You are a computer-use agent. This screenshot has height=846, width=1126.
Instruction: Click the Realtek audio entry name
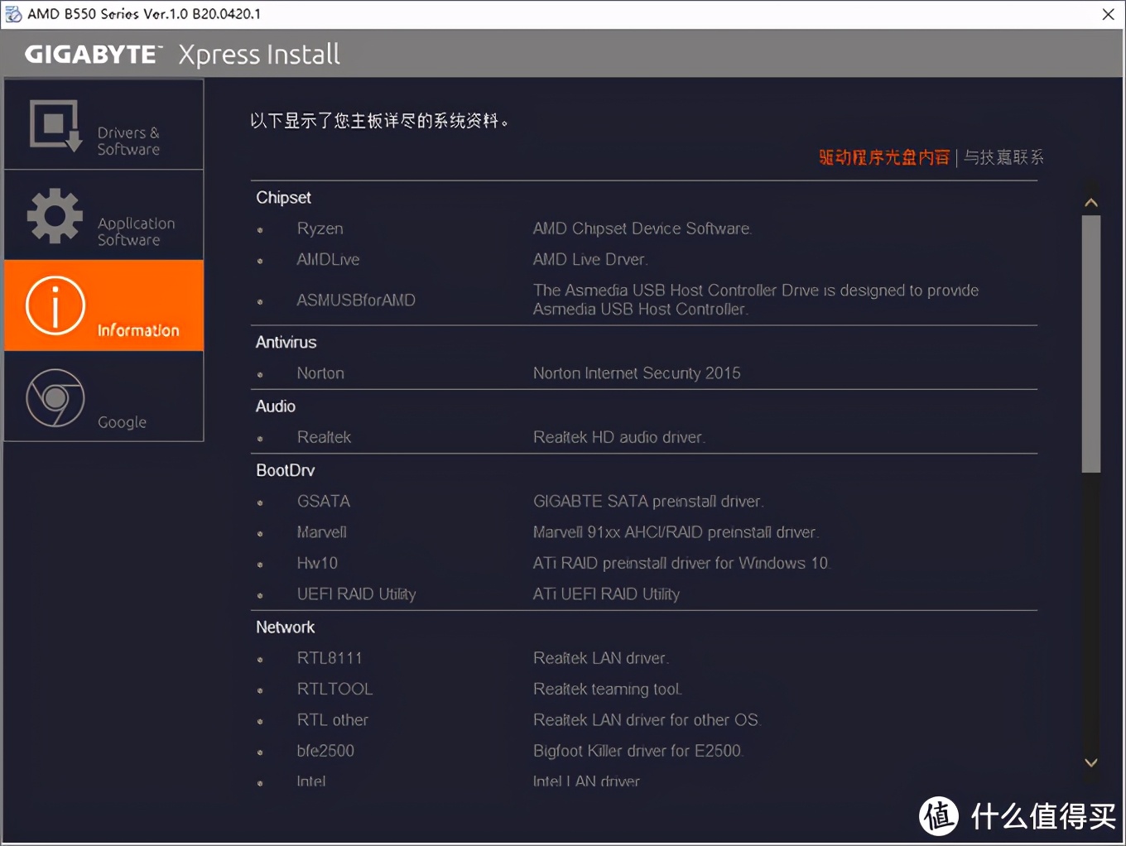coord(324,437)
